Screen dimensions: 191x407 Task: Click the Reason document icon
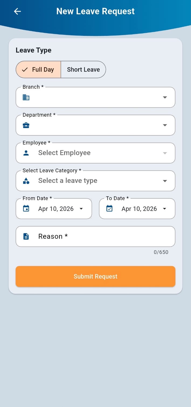tap(26, 237)
